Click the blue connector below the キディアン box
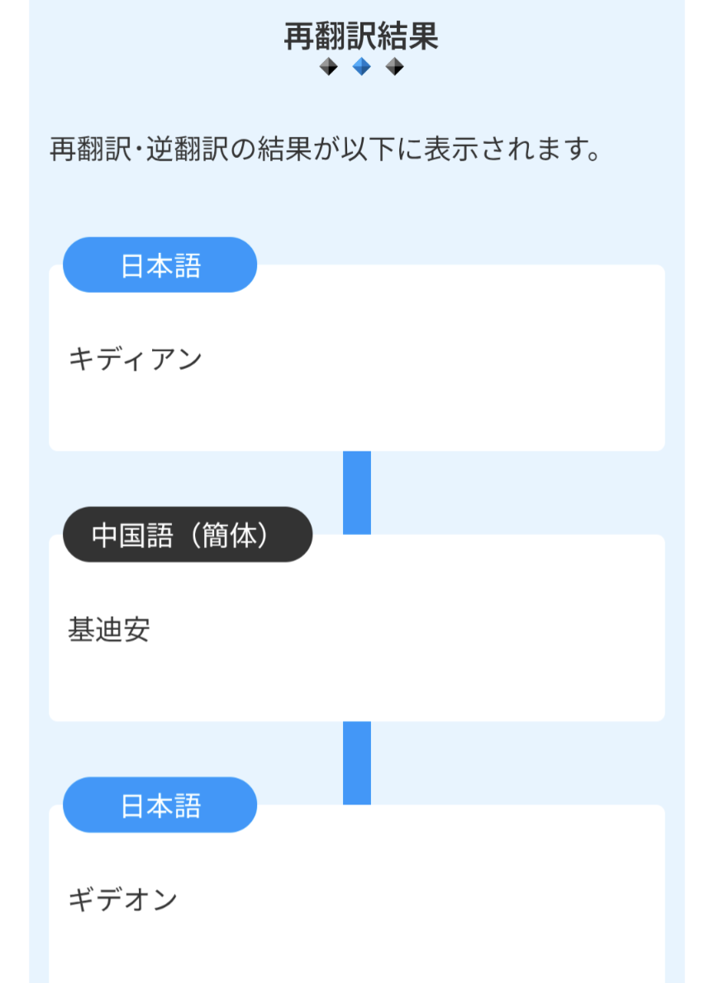Screen dimensions: 714x983 point(356,493)
